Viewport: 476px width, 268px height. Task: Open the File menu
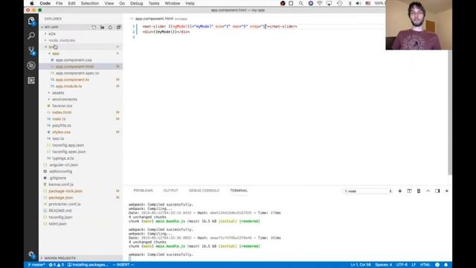point(59,3)
